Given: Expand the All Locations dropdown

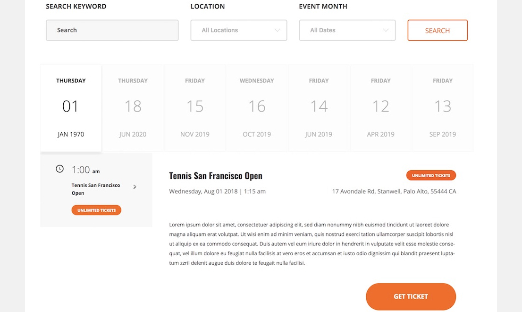Looking at the screenshot, I should [238, 30].
